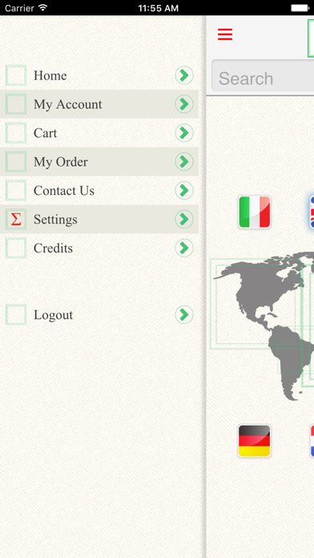Click the icon placeholder box beside Cart
The height and width of the screenshot is (558, 314).
[x=16, y=133]
